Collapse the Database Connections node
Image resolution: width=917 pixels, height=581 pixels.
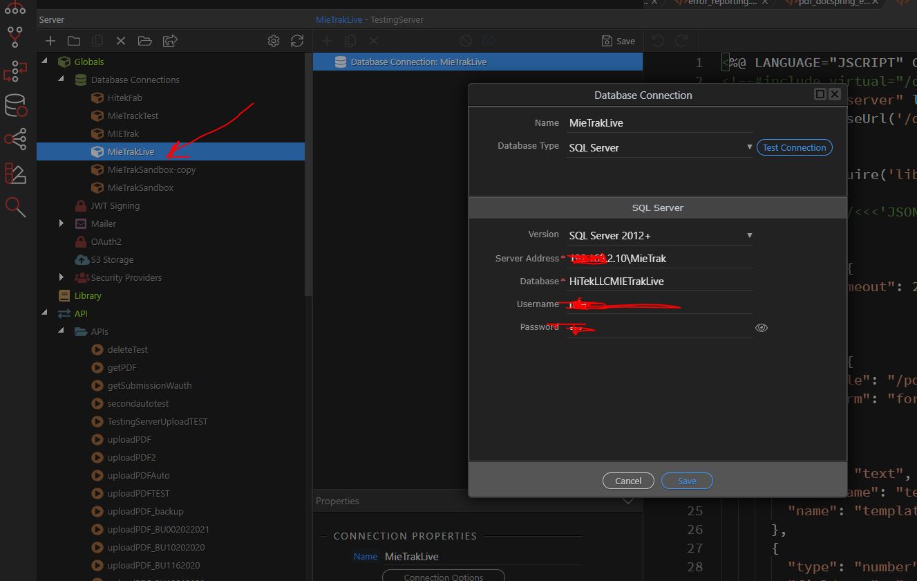62,80
